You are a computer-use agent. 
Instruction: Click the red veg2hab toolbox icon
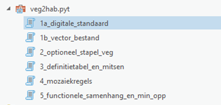click(21, 9)
